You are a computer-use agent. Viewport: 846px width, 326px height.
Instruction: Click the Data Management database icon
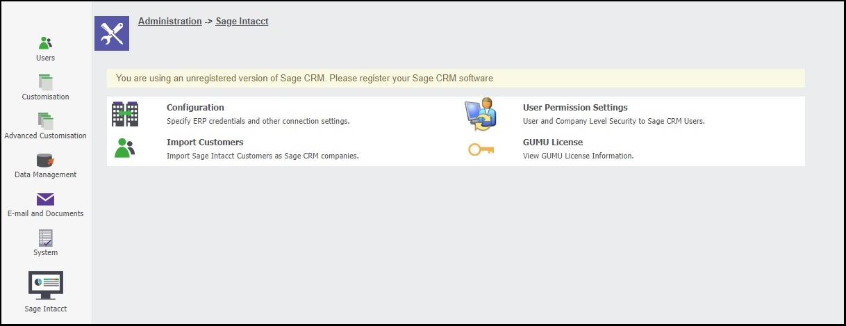[46, 161]
